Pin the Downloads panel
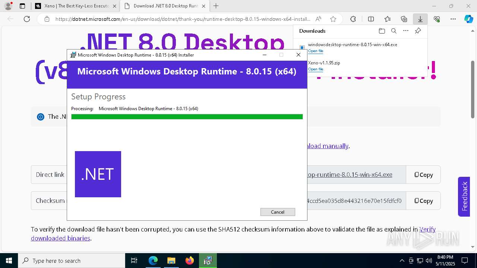Viewport: 477px width, 268px height. tap(418, 31)
